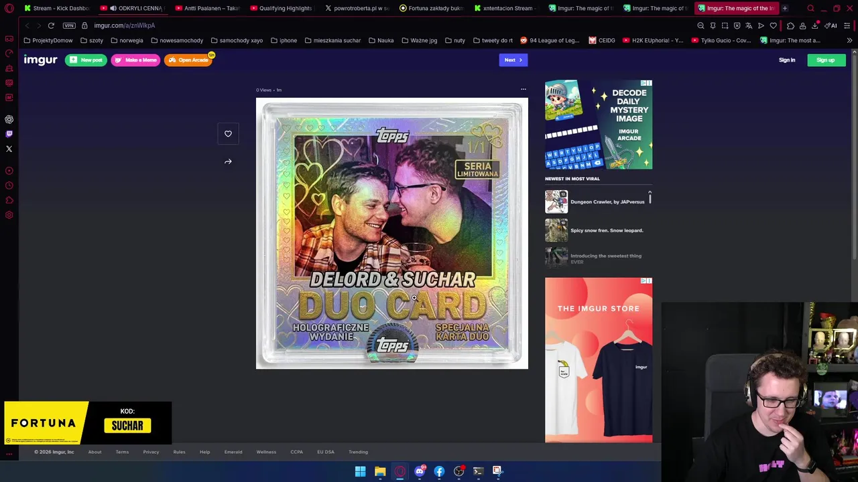Click the Sign up button
The width and height of the screenshot is (858, 482).
pyautogui.click(x=826, y=60)
